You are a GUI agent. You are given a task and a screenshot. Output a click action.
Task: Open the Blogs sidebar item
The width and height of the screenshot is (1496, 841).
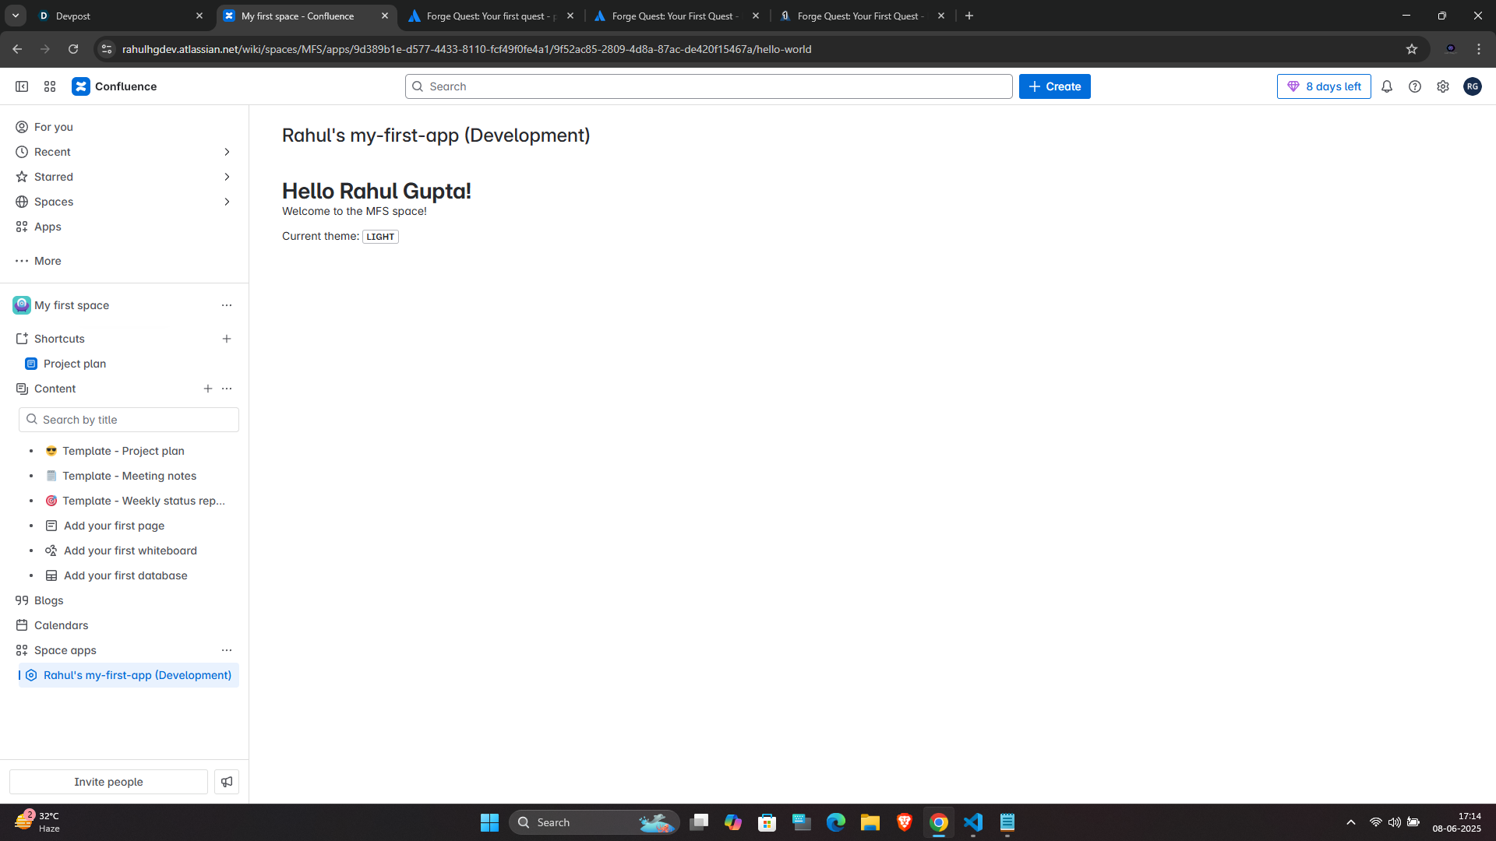(x=48, y=600)
